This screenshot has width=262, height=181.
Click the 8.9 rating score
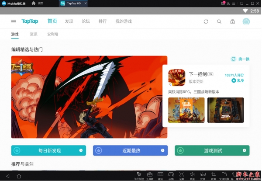240,80
